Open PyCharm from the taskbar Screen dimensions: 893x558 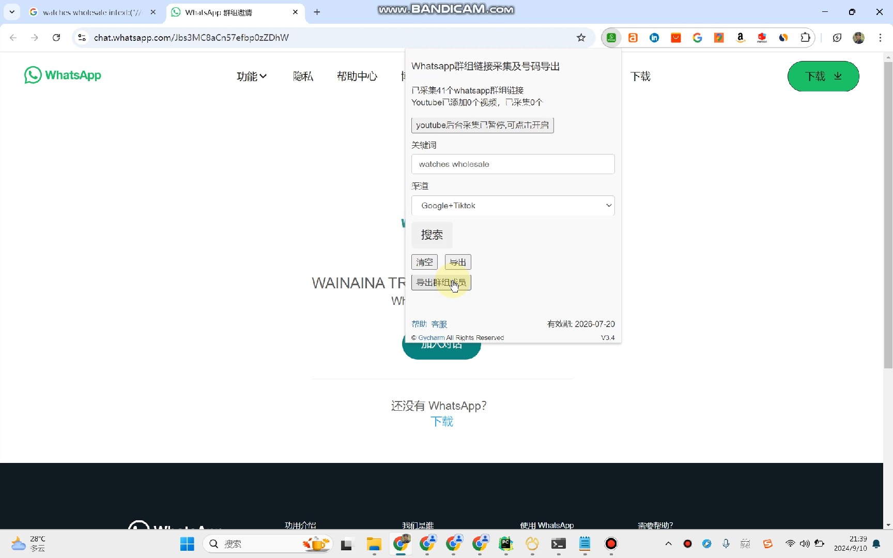[x=506, y=544]
